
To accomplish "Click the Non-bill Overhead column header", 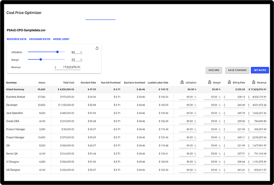I will click(110, 83).
